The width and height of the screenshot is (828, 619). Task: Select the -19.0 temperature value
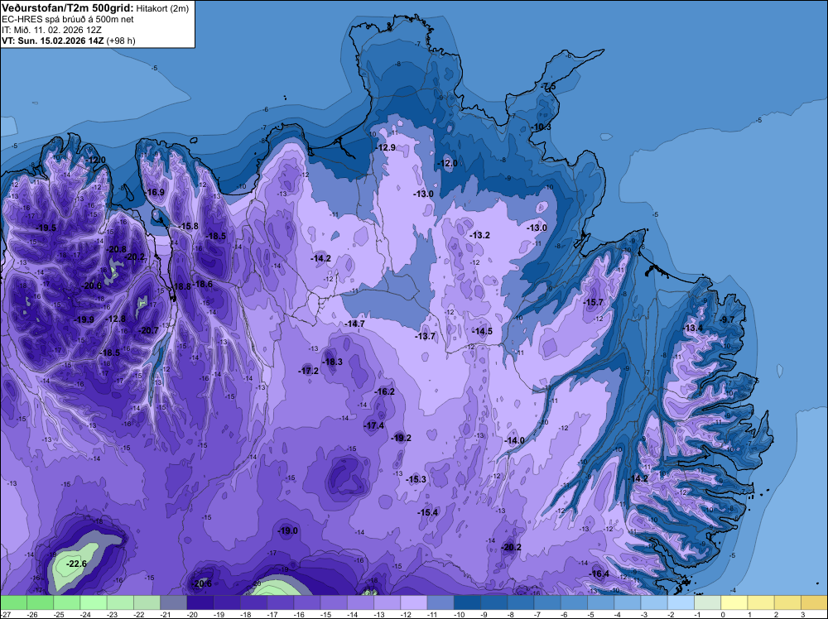(x=288, y=530)
